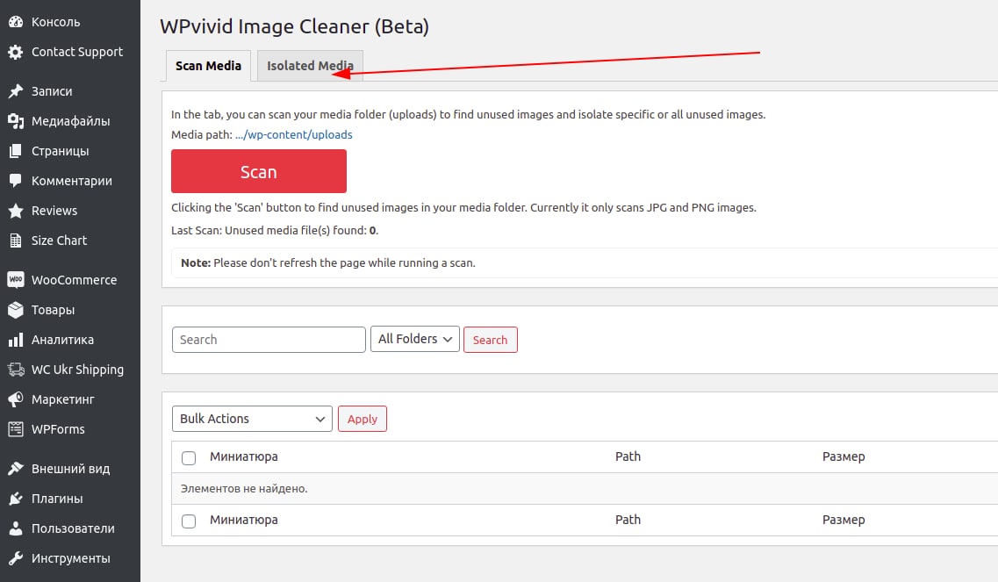Click the Записи pushpin icon
Image resolution: width=998 pixels, height=582 pixels.
tap(16, 91)
